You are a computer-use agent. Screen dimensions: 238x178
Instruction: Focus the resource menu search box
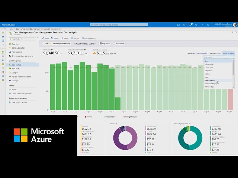tap(22, 39)
